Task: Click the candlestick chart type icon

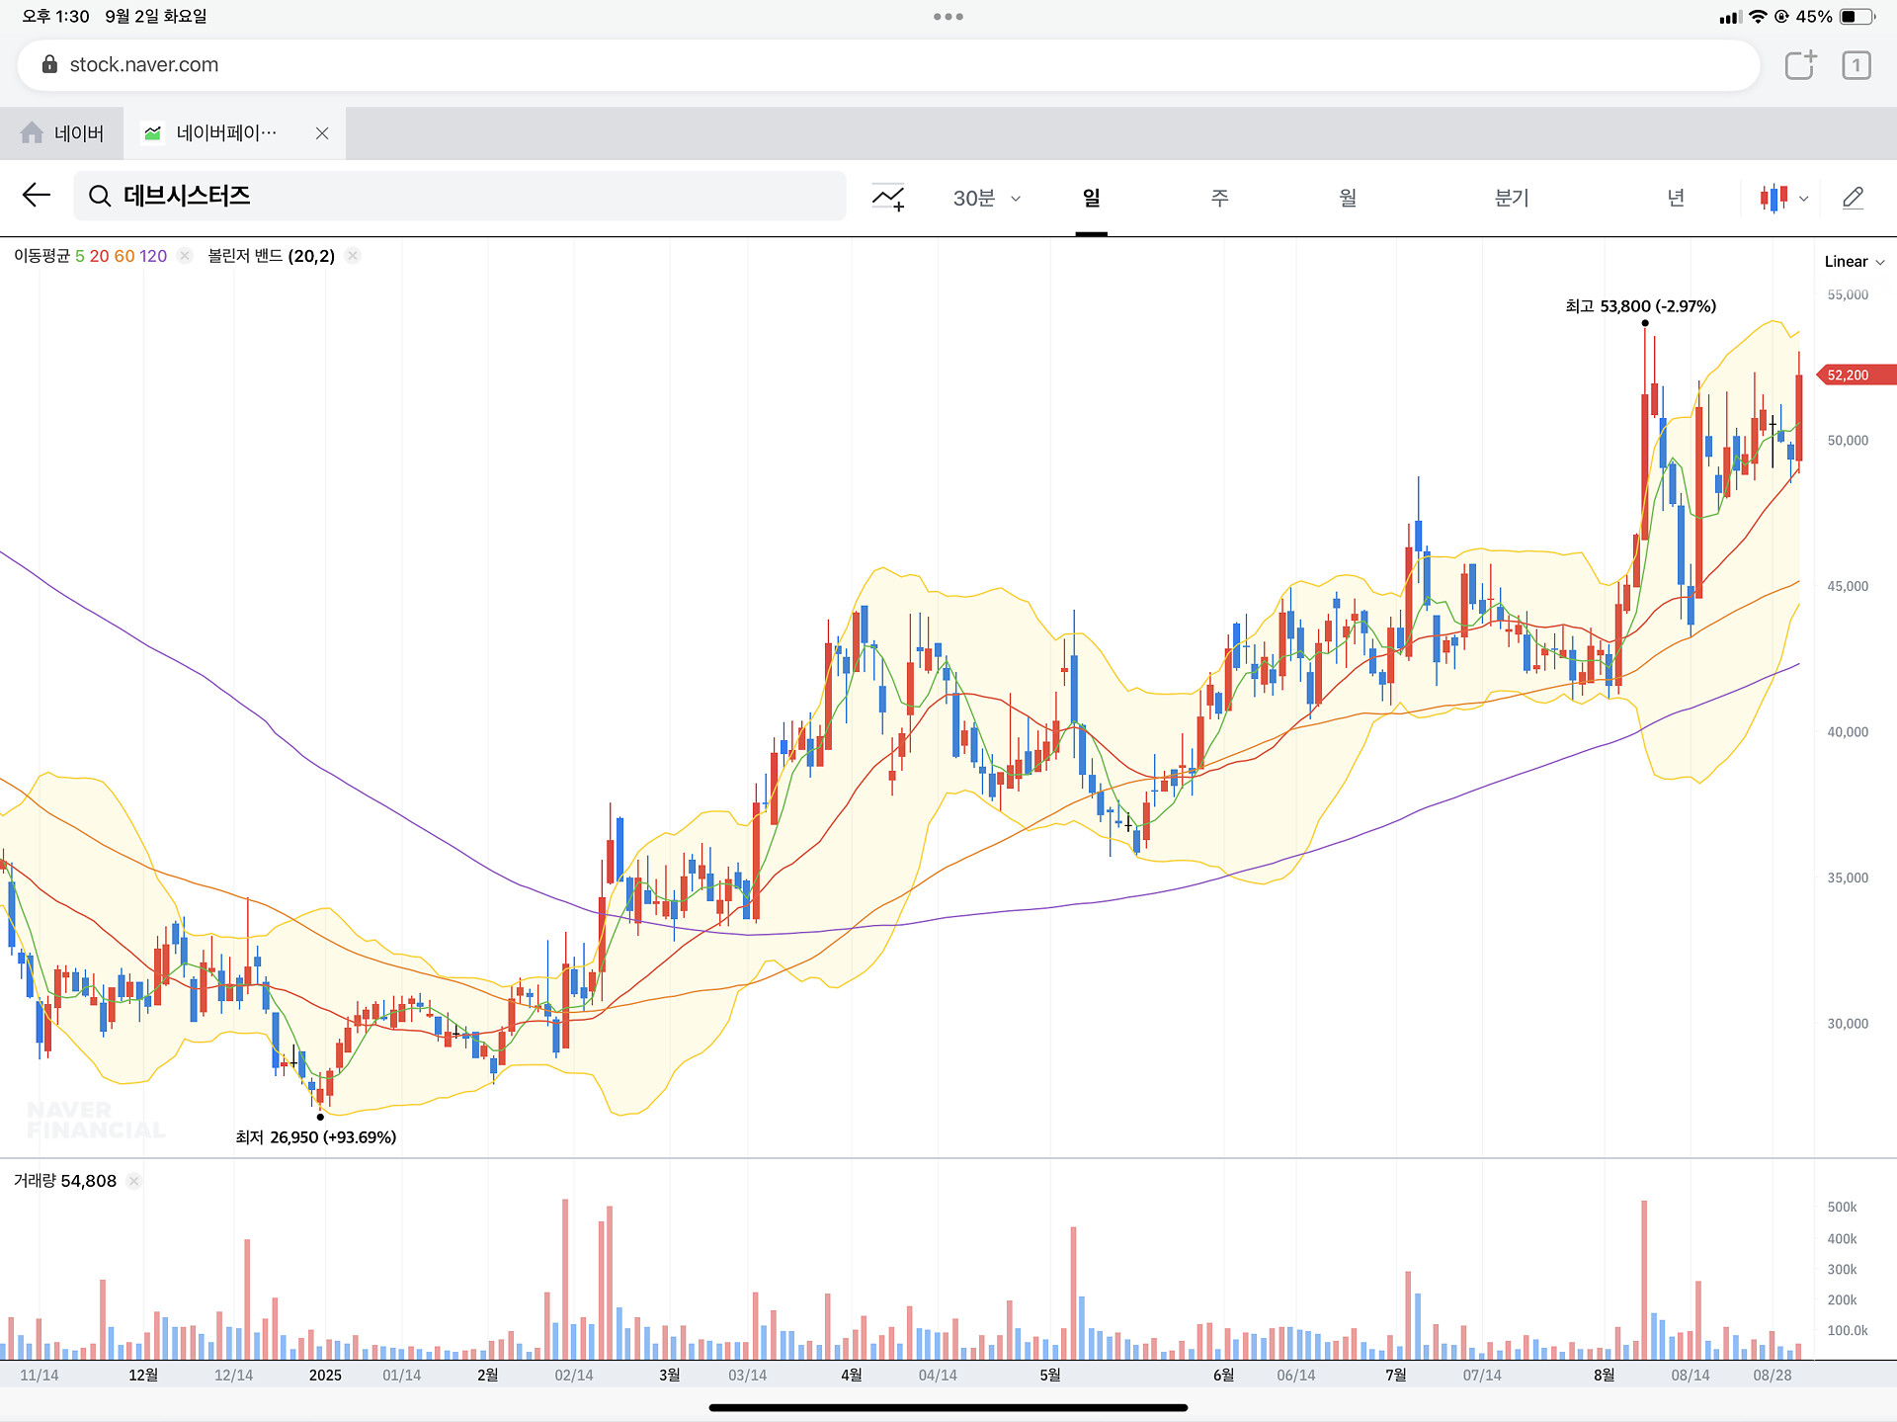Action: click(1773, 198)
